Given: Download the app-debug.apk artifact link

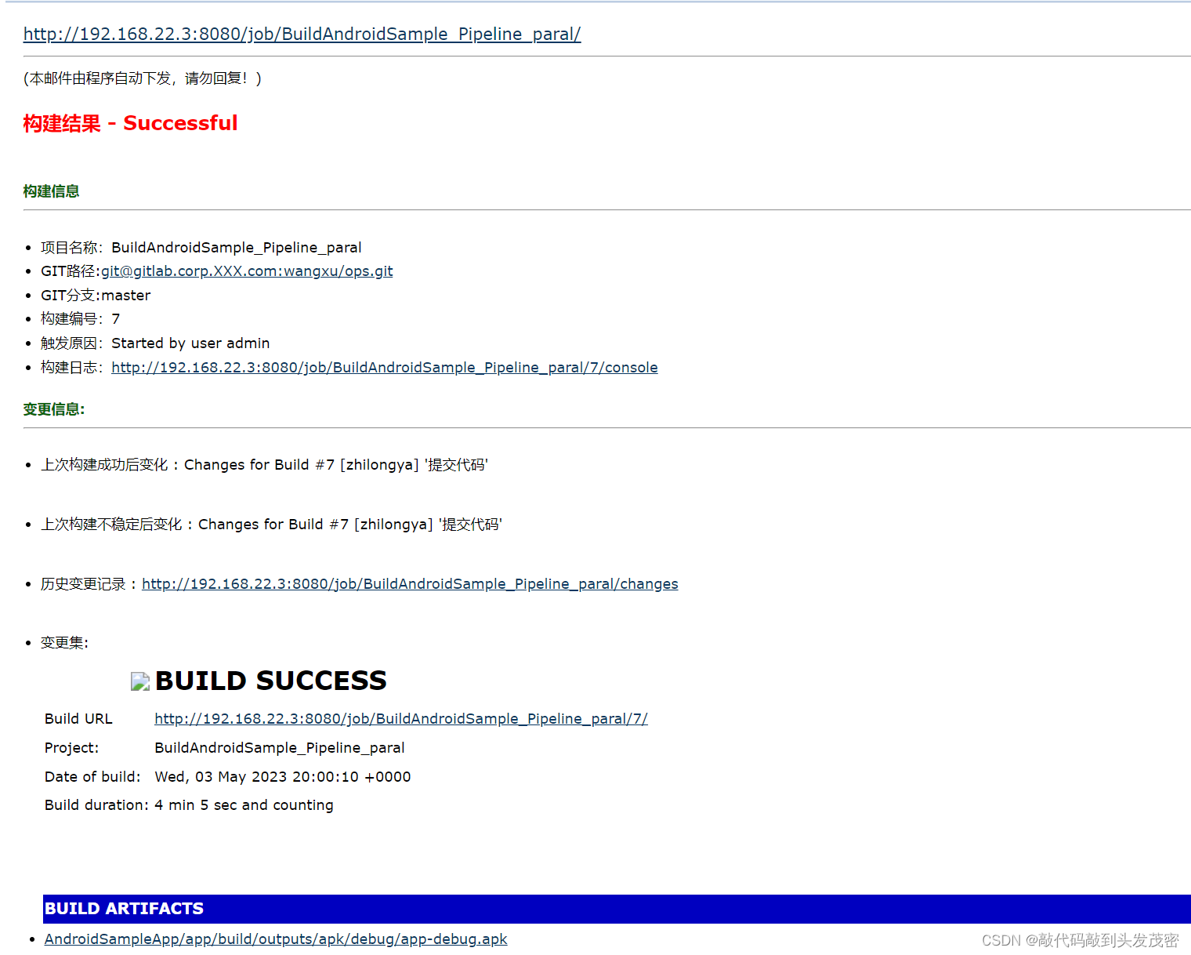Looking at the screenshot, I should (x=276, y=939).
